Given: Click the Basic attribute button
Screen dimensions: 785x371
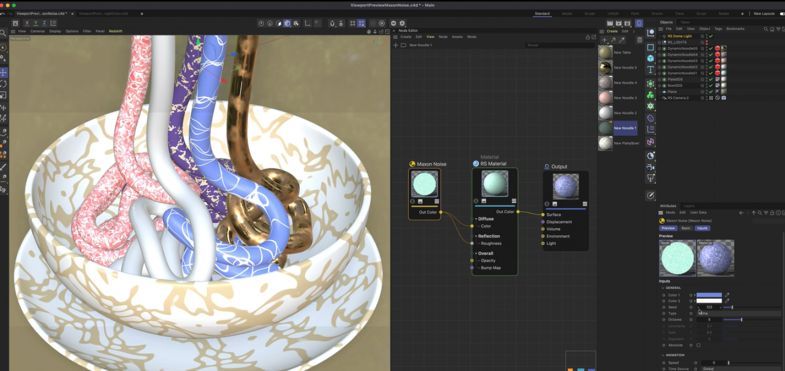Looking at the screenshot, I should 686,228.
